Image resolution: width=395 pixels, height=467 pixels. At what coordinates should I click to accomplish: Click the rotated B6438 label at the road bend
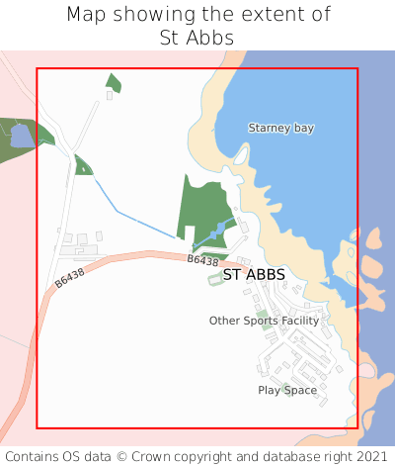[x=69, y=278]
